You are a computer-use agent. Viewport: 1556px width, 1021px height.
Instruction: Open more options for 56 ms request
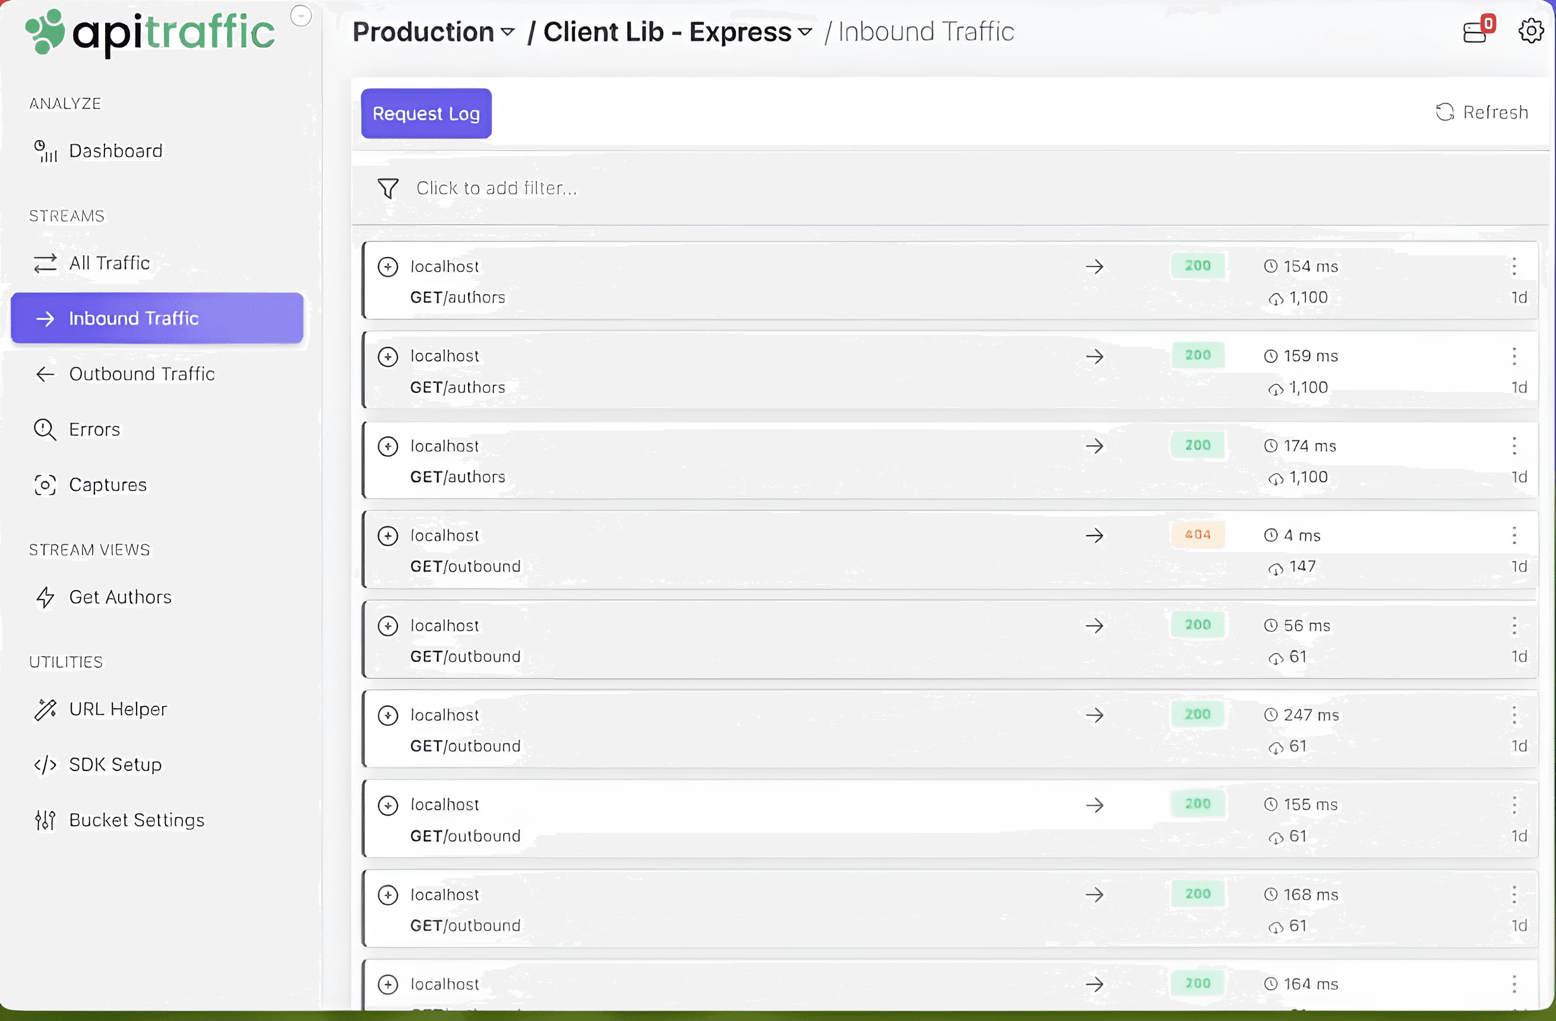(x=1514, y=626)
